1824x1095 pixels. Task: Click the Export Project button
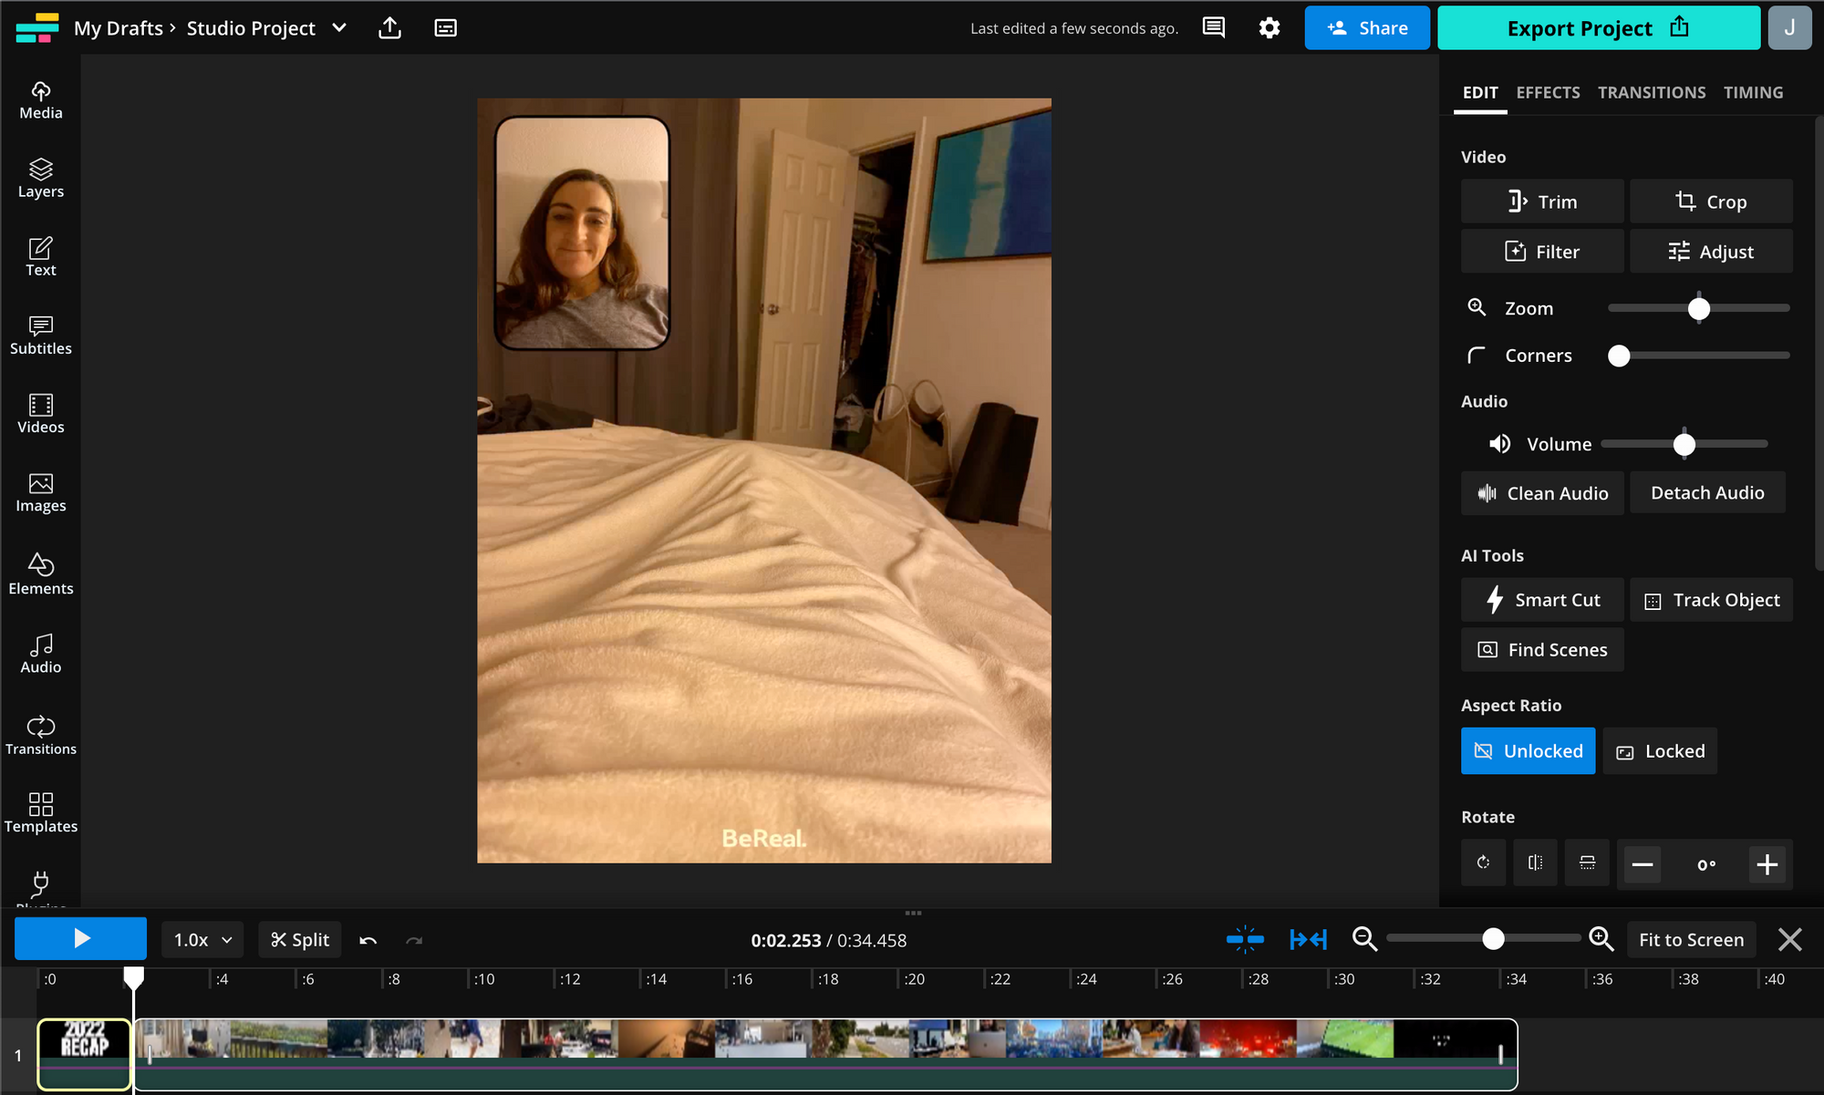pyautogui.click(x=1598, y=27)
